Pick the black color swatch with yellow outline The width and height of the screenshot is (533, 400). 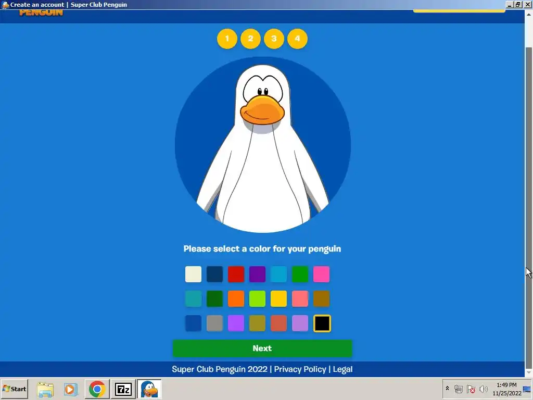[322, 323]
